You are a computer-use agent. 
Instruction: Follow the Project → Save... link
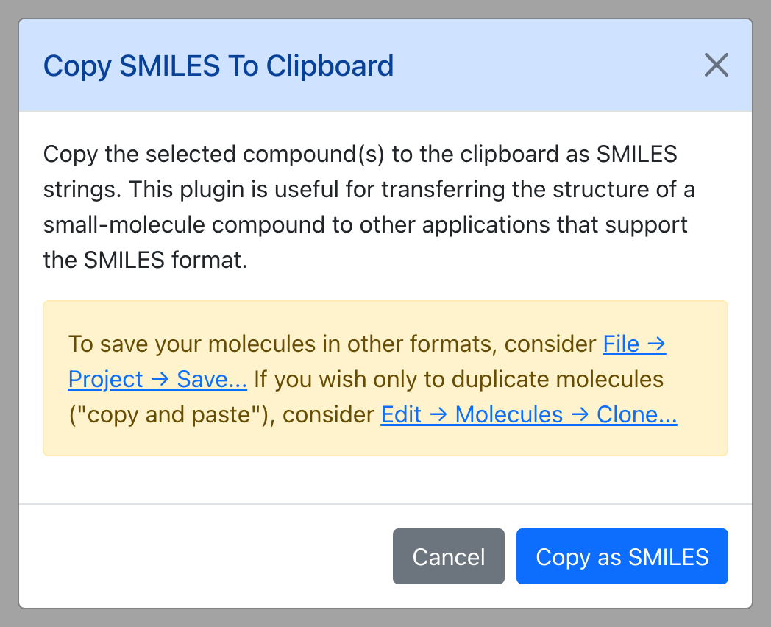point(157,379)
